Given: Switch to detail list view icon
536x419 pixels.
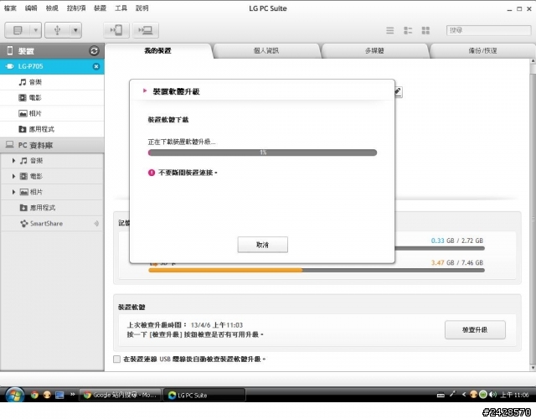Looking at the screenshot, I should [408, 30].
